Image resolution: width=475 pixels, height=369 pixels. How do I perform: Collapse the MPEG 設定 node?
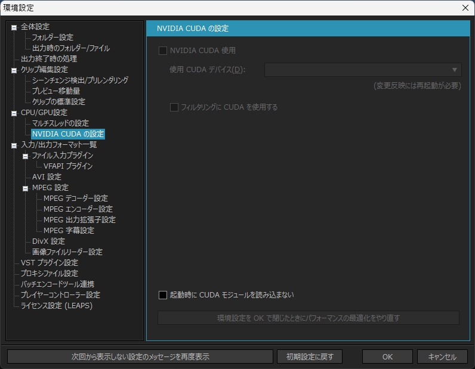[26, 188]
